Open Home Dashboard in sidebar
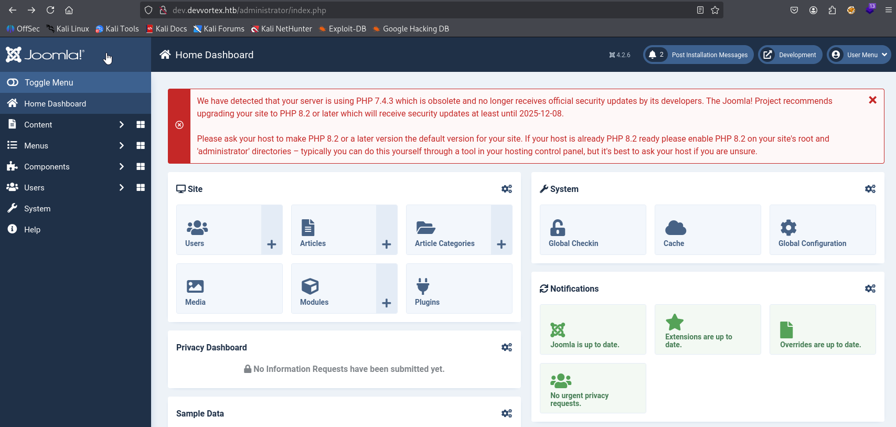This screenshot has width=896, height=427. tap(76, 103)
